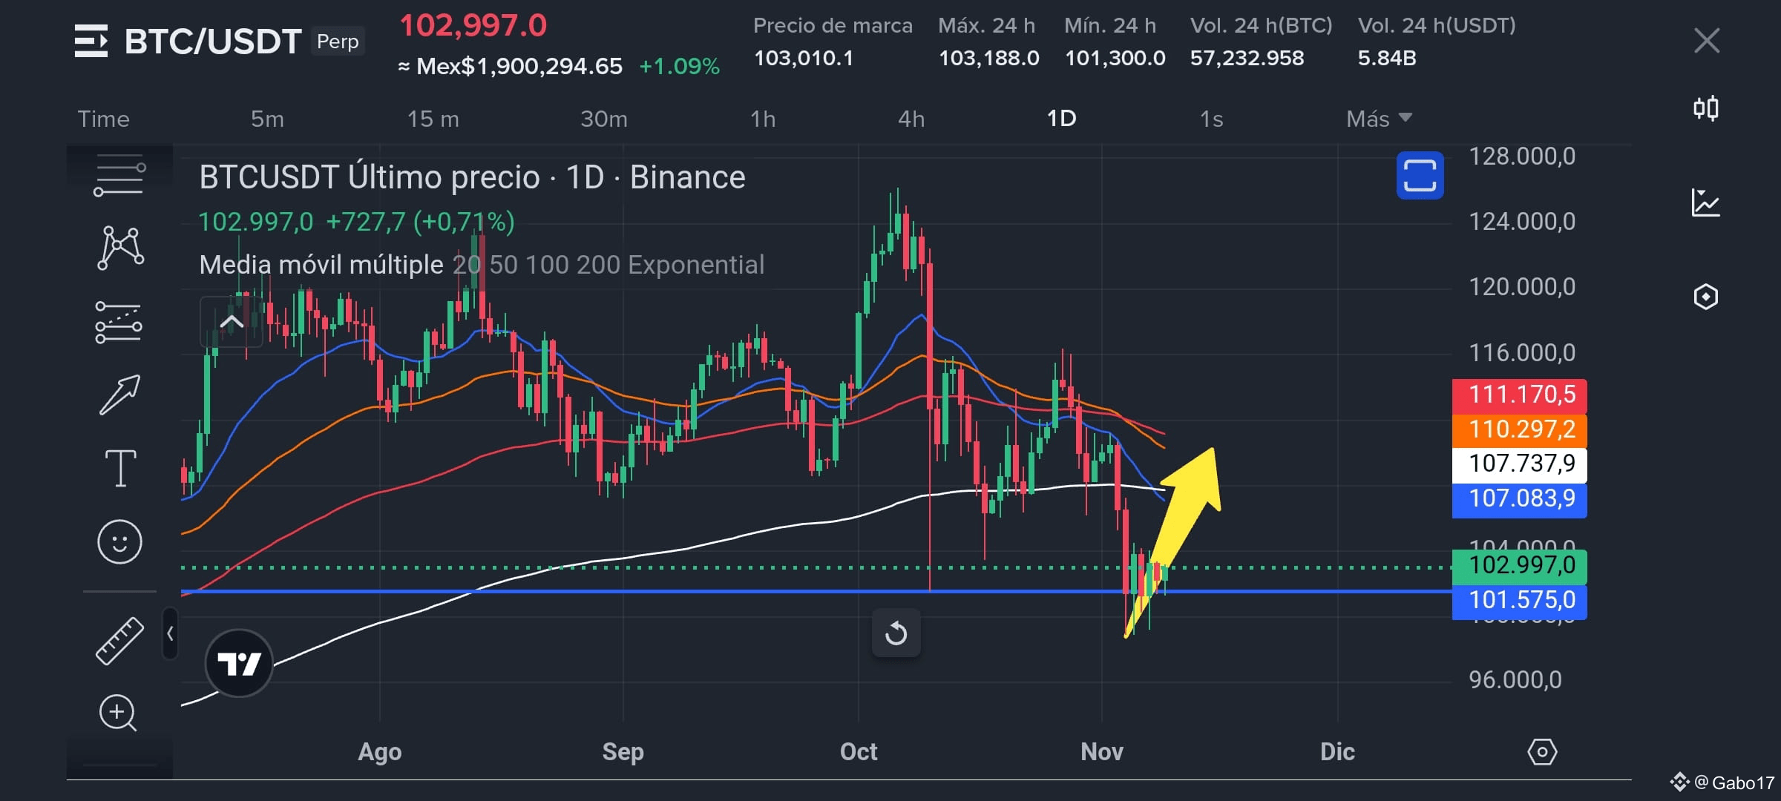The height and width of the screenshot is (801, 1781).
Task: Close the chart view with X
Action: pos(1707,41)
